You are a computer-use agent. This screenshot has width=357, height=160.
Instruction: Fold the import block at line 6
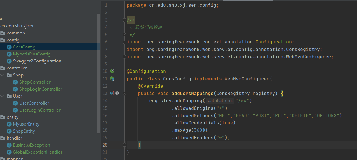pos(124,42)
